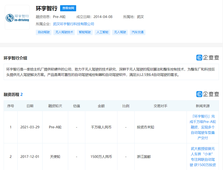Click the 环宇智行 company title

[x=47, y=8]
